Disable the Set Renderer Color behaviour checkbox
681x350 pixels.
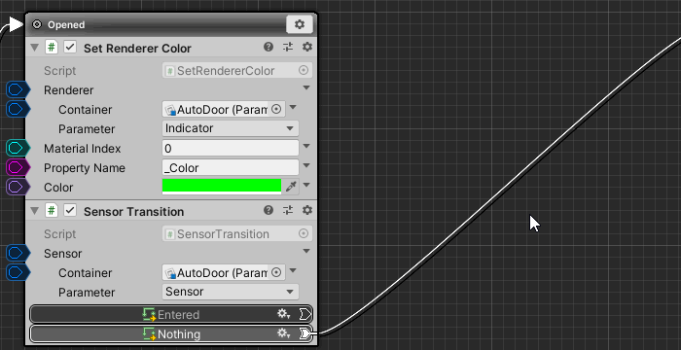click(x=70, y=47)
